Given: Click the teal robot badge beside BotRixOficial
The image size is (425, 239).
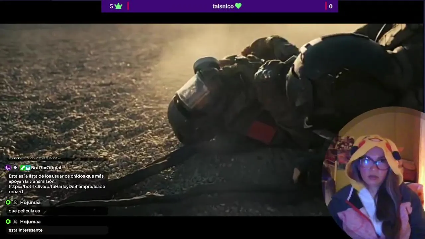Looking at the screenshot, I should point(28,168).
